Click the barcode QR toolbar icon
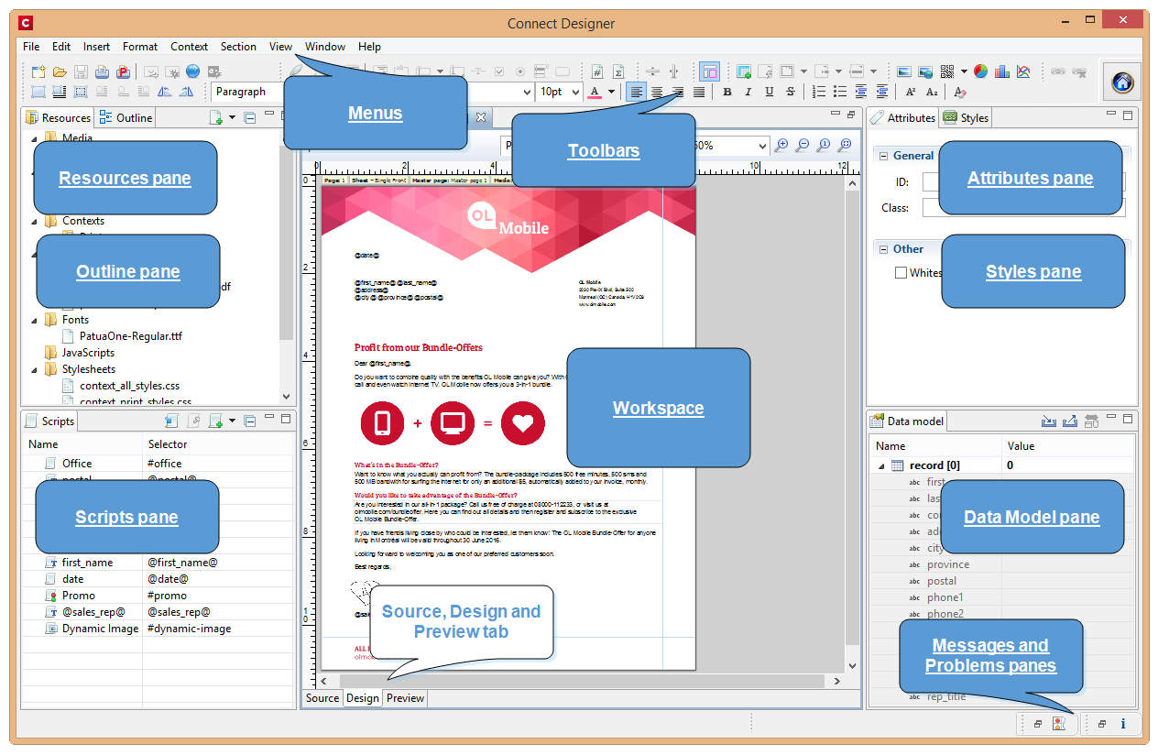 tap(947, 71)
